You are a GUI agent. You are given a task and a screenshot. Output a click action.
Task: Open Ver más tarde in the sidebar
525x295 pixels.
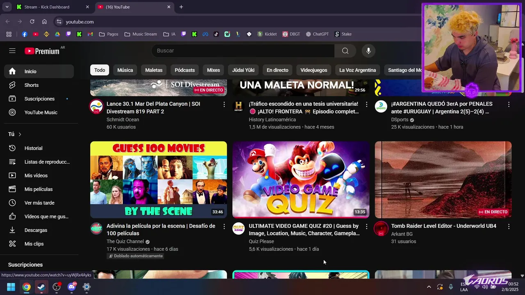tap(39, 203)
